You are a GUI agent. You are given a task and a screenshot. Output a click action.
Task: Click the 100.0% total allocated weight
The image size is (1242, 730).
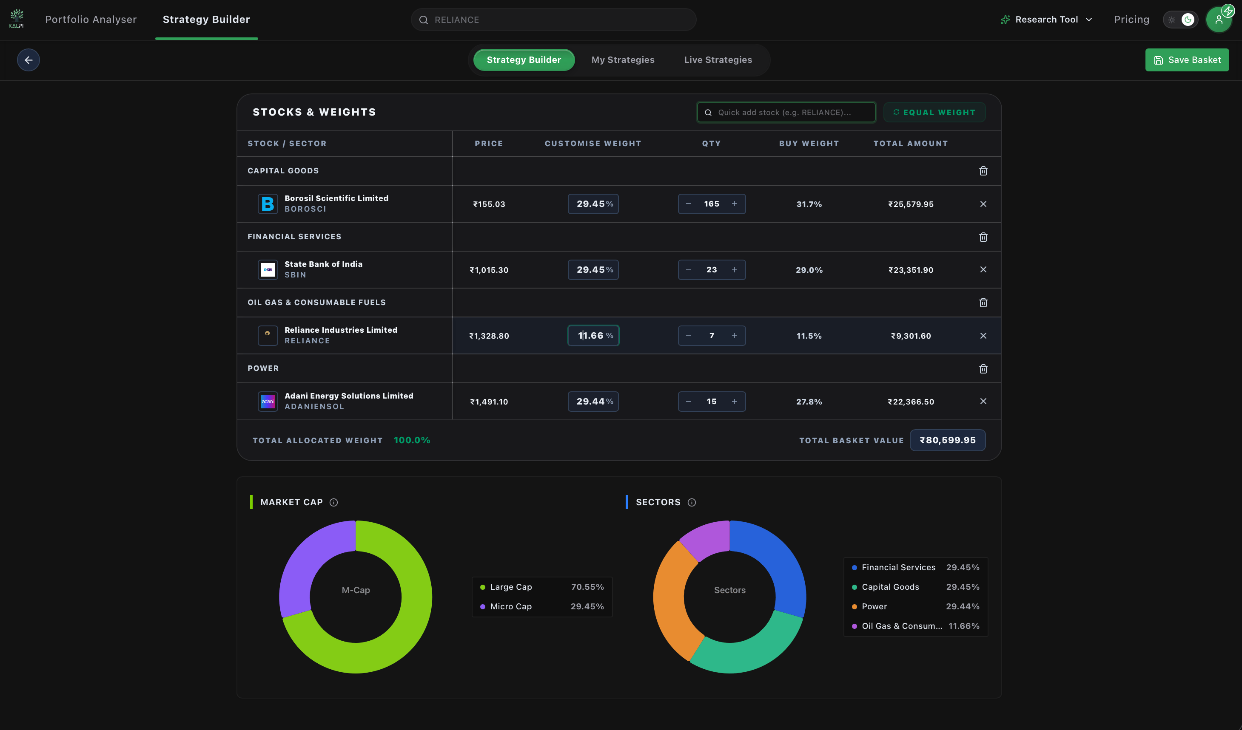point(412,440)
